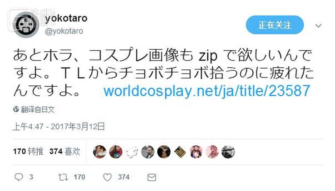
Task: View the 170 转推 retweets list
Action: tap(28, 152)
